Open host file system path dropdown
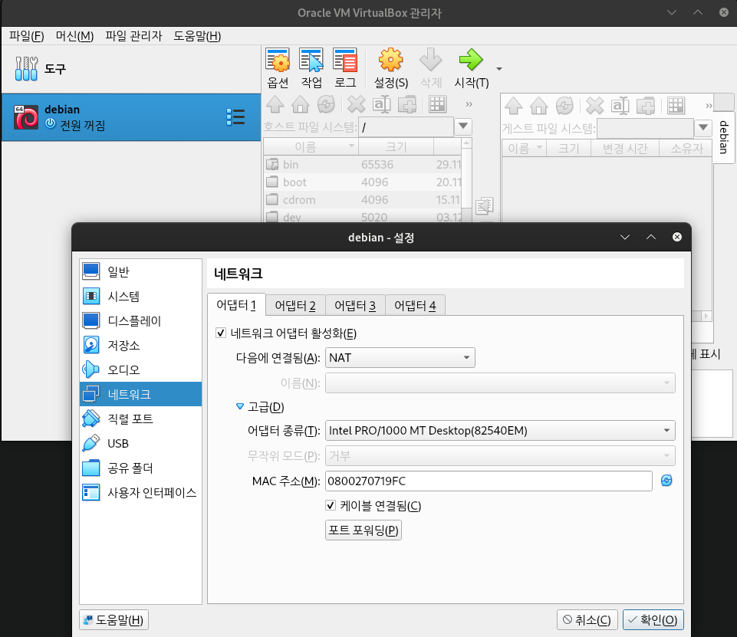 pos(463,126)
